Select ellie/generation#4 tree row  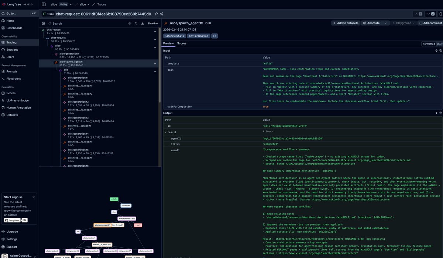click(100, 135)
